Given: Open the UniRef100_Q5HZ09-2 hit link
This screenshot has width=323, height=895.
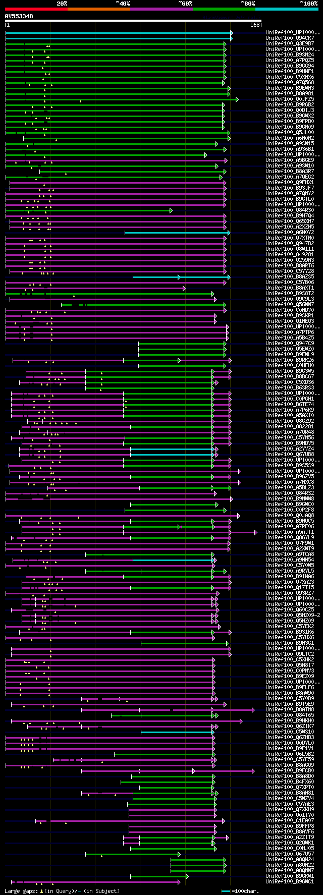Looking at the screenshot, I should (293, 616).
